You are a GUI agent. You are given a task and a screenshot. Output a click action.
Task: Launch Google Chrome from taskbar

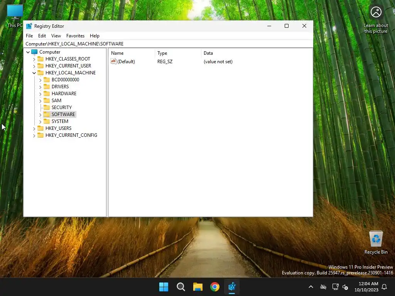(x=215, y=287)
